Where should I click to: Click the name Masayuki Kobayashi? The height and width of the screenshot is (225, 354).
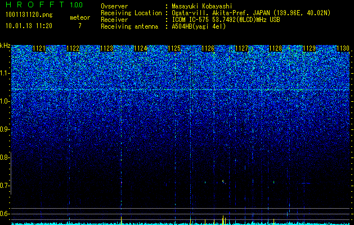[201, 6]
